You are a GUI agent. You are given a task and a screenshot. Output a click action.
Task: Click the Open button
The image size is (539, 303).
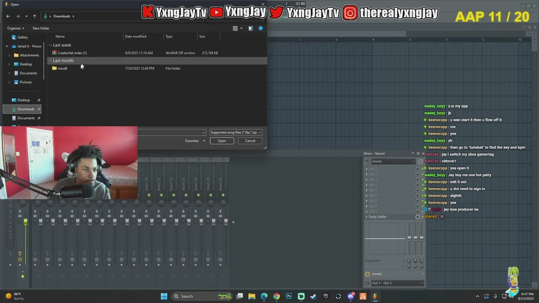tap(222, 141)
